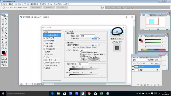Image resolution: width=171 pixels, height=96 pixels.
Task: Select the Blur tool
Action: tap(3, 36)
